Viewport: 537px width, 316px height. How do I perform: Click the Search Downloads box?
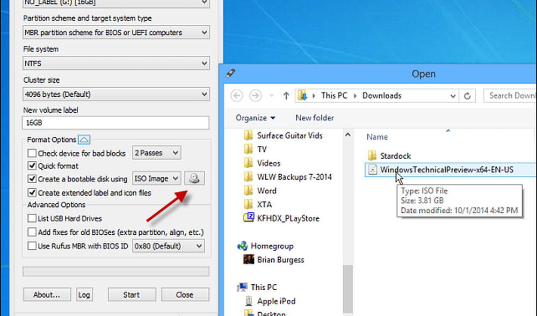pos(510,96)
